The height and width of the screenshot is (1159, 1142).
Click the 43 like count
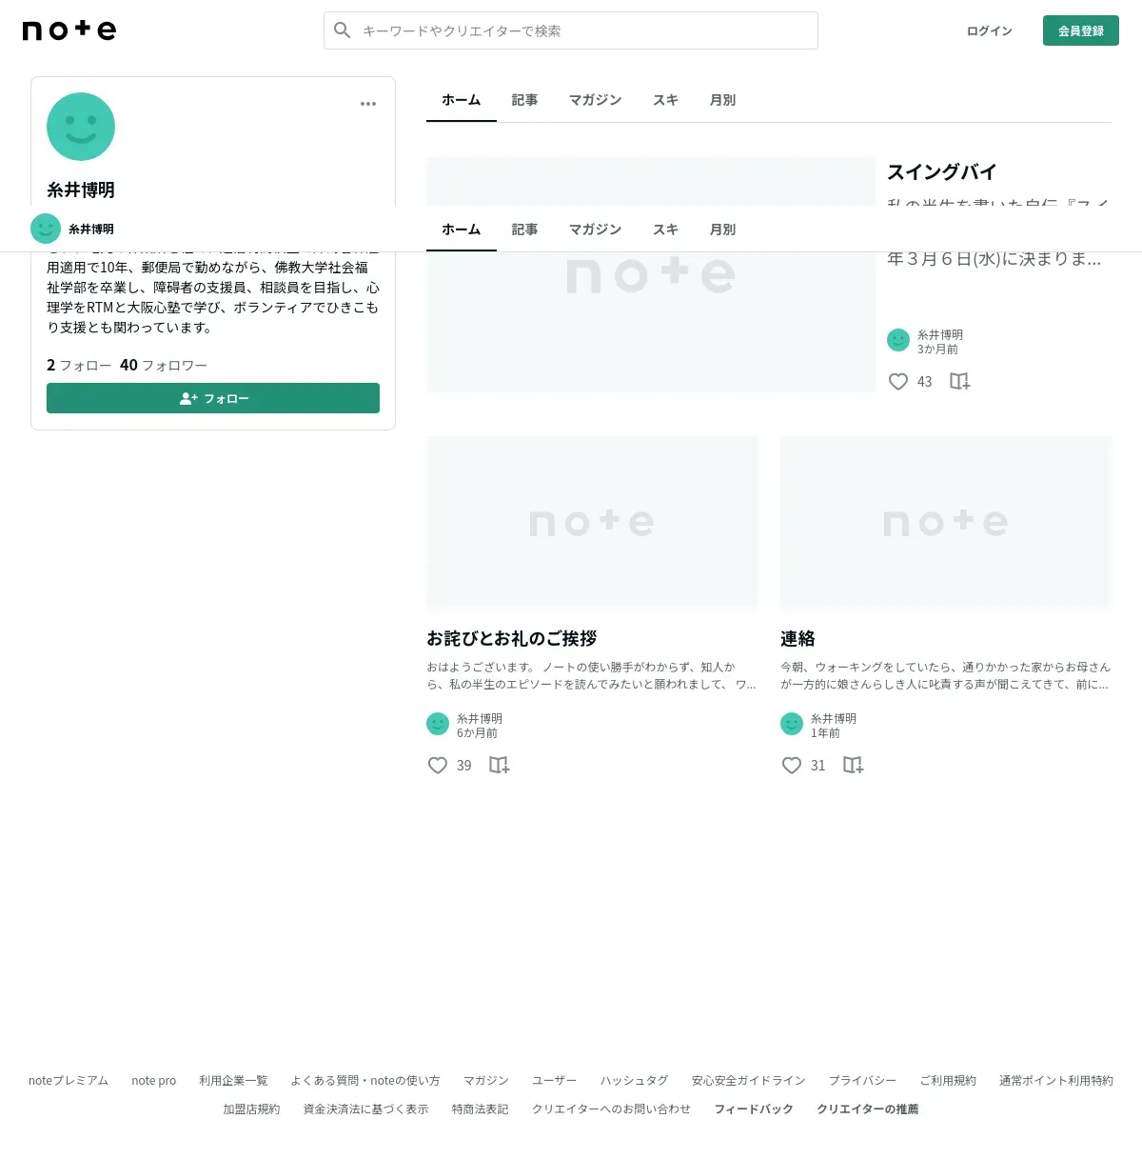click(925, 382)
